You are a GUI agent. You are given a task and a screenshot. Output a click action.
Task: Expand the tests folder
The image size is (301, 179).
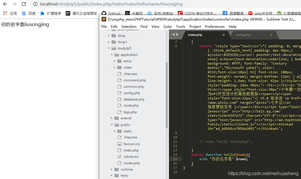coord(112,176)
